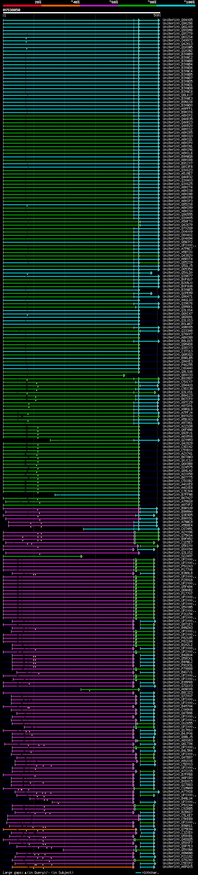
Task: Click the UniRef100_A2X741 label
Action: click(178, 454)
